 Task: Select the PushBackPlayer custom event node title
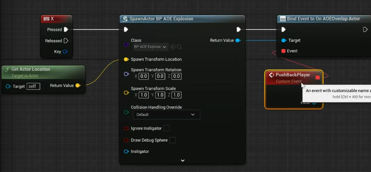click(293, 75)
